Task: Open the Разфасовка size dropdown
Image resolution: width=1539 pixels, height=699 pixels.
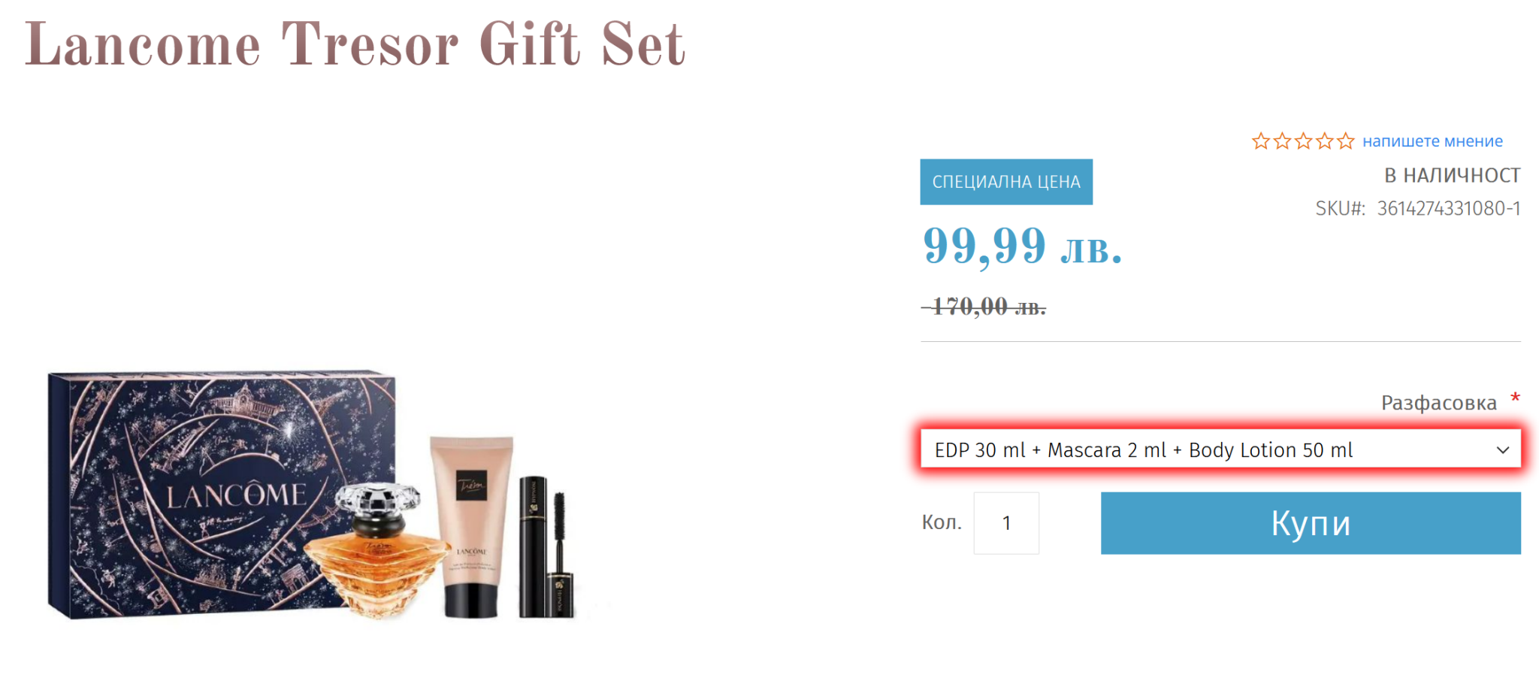Action: pyautogui.click(x=1220, y=449)
